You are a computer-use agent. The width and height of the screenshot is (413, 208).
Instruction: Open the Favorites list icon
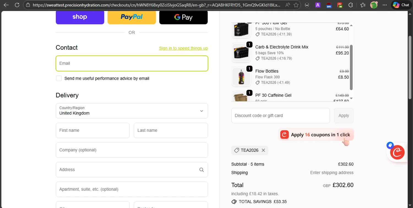click(363, 5)
